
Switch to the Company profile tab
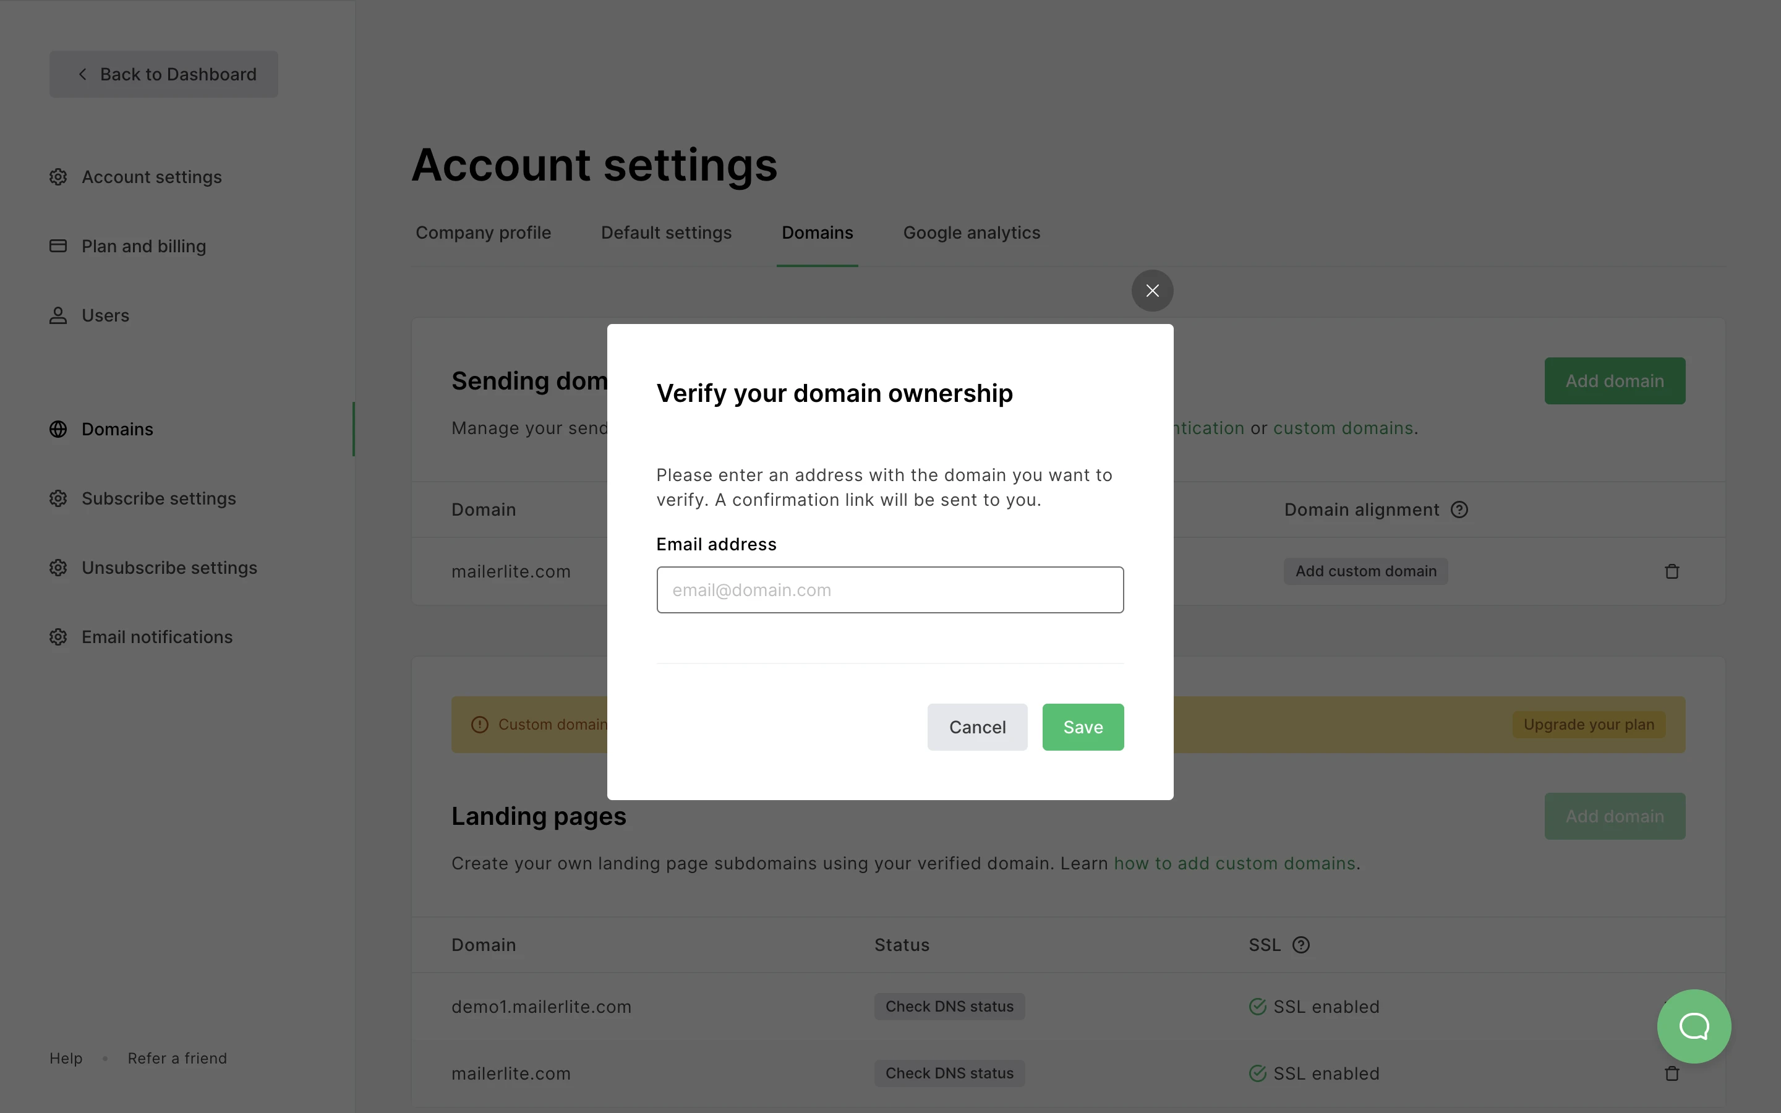point(483,232)
